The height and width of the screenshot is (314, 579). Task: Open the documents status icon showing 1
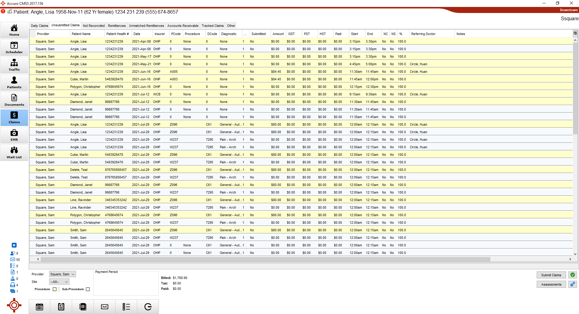pos(13,272)
